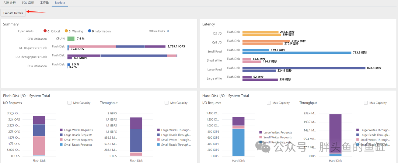Click the 2,765.1 IOPS value

(x=176, y=46)
